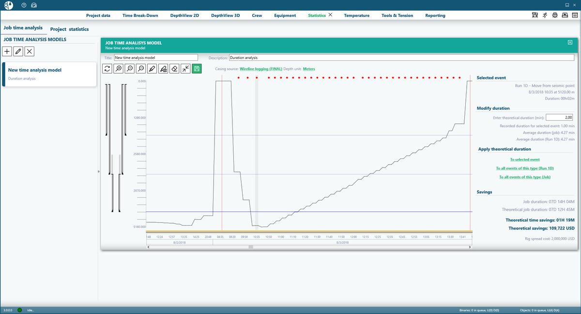
Task: Select the Statistics tab
Action: tap(317, 15)
